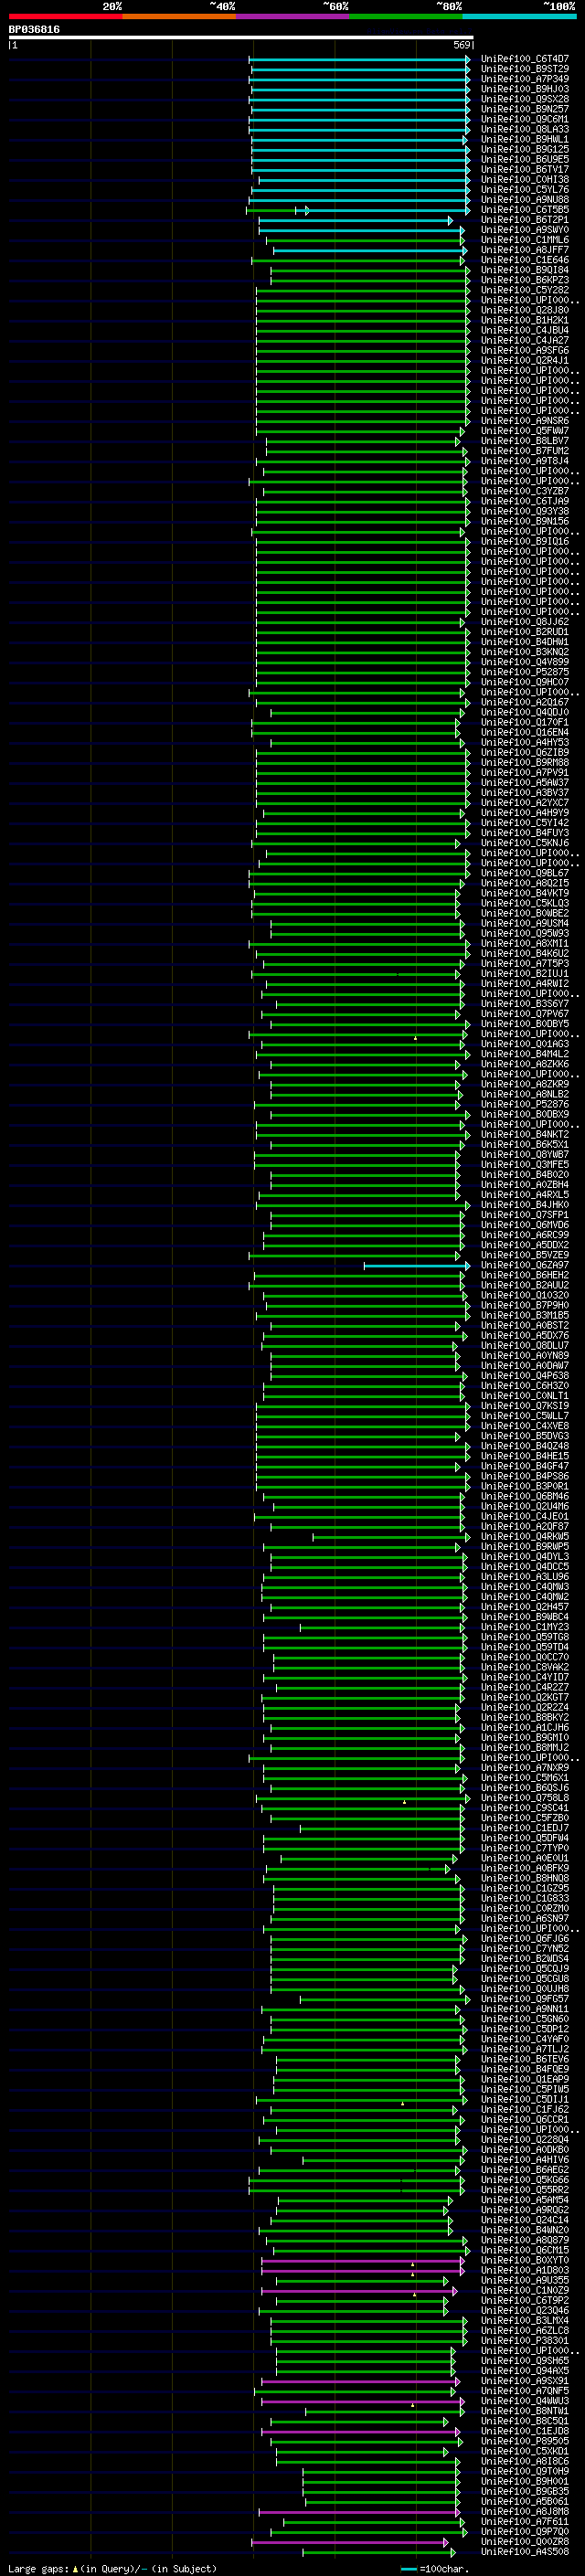The height and width of the screenshot is (2576, 585).
Task: Select the UniRef100_C4JBU4 label
Action: click(524, 330)
